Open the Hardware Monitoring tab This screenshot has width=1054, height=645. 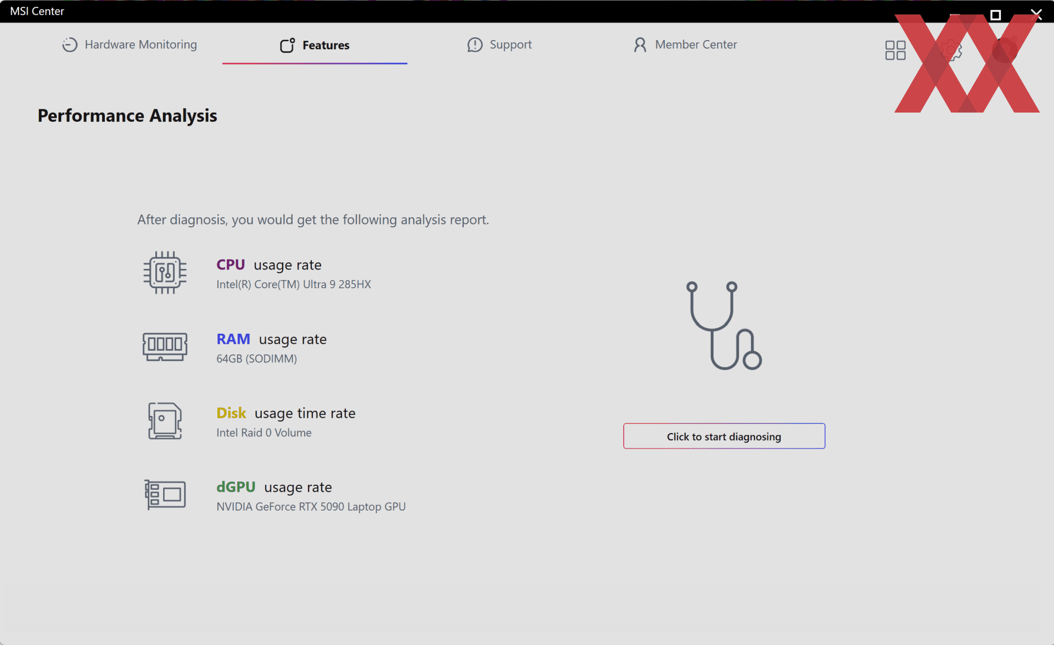130,44
